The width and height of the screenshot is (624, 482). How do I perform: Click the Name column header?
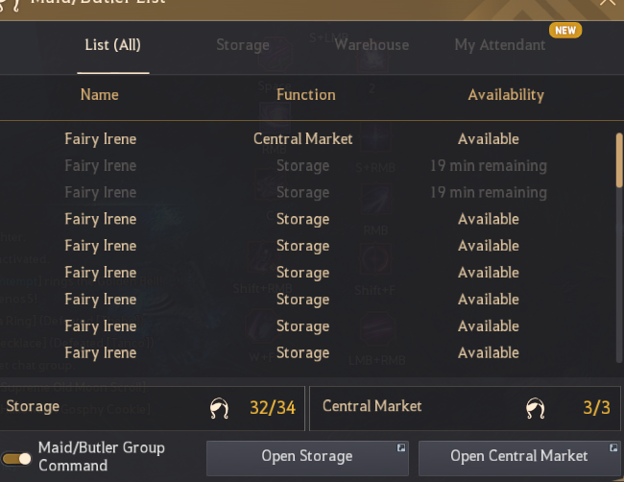tap(100, 95)
